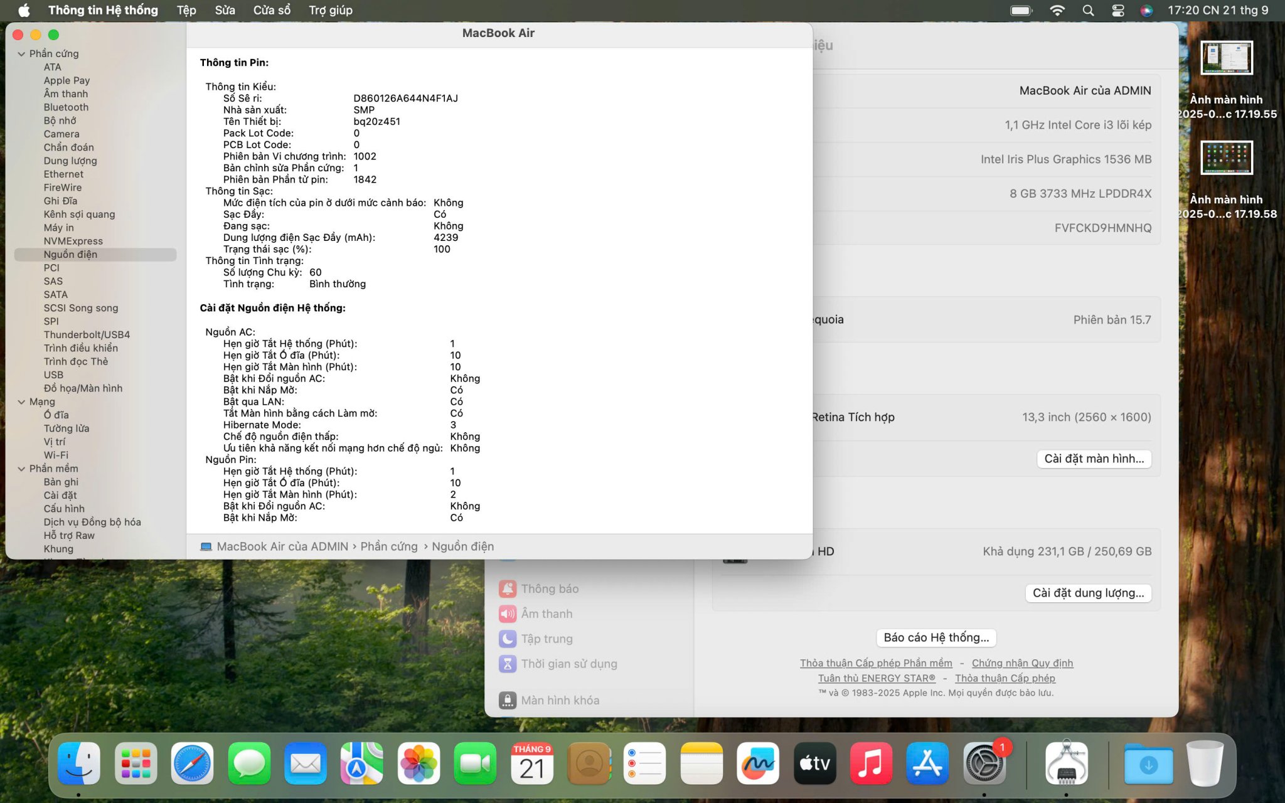The image size is (1285, 803).
Task: Collapse the Phần mềm tree section
Action: click(x=21, y=469)
